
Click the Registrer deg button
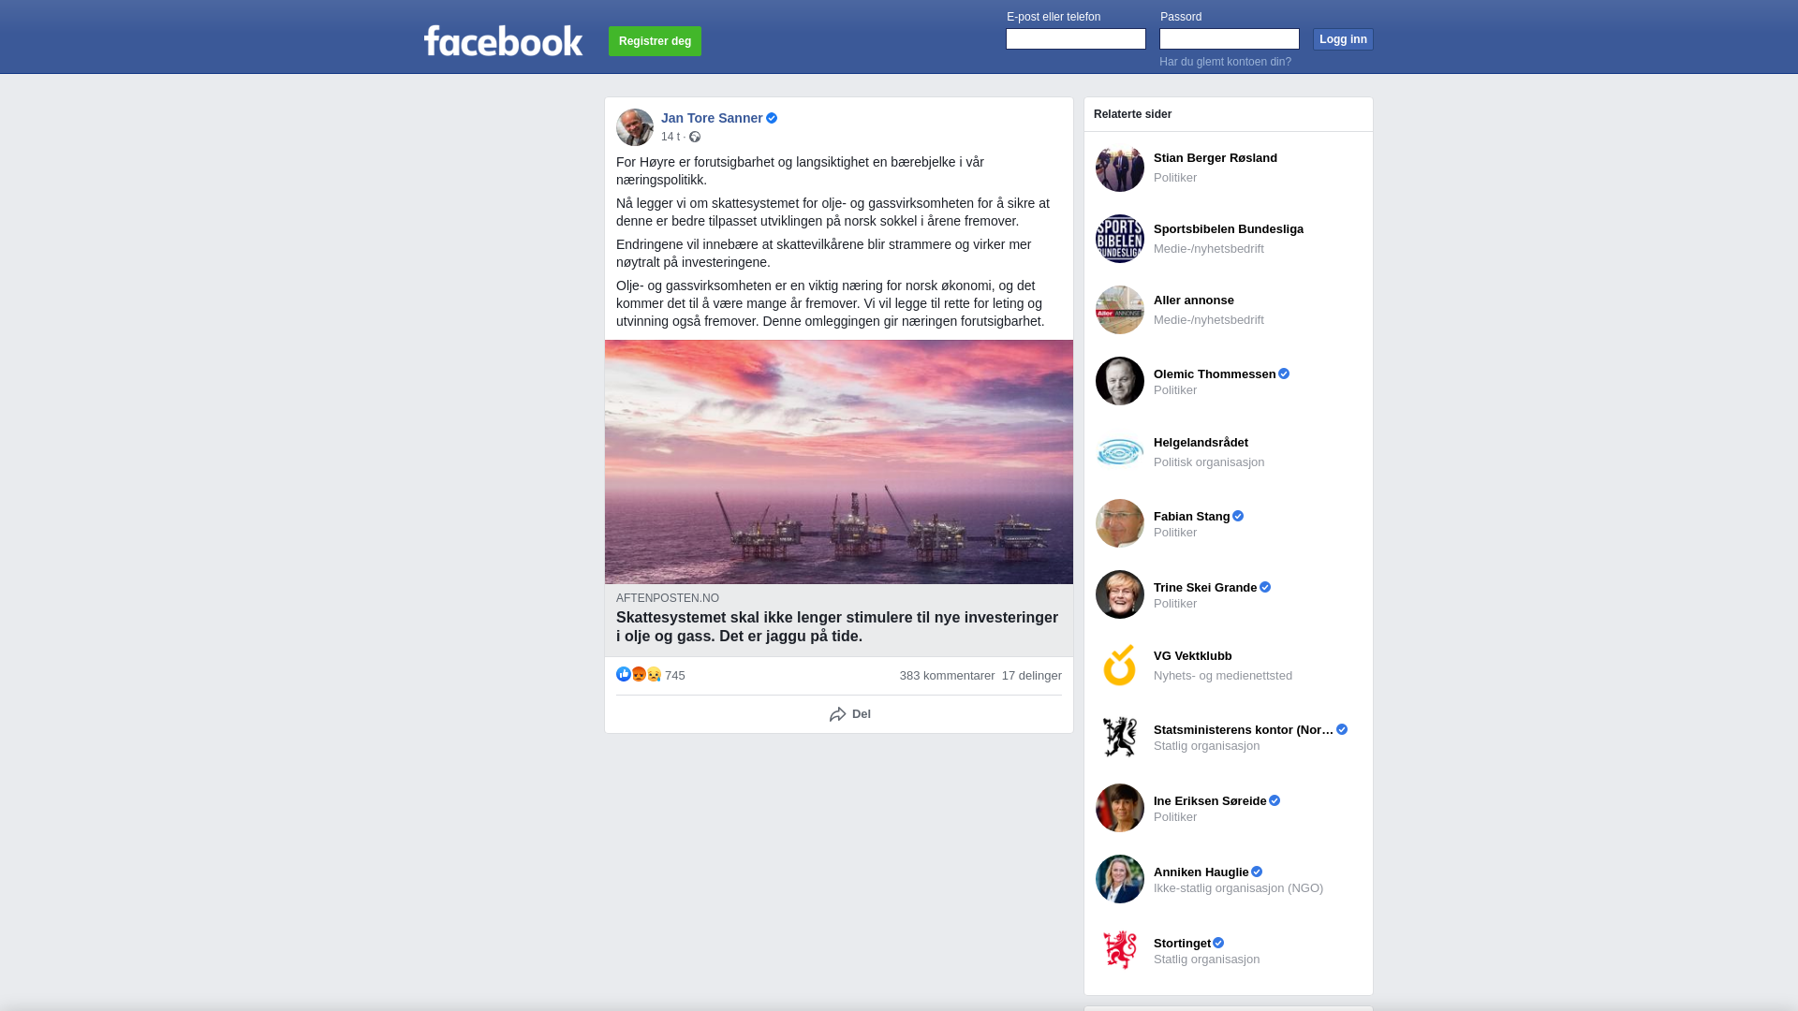coord(655,41)
